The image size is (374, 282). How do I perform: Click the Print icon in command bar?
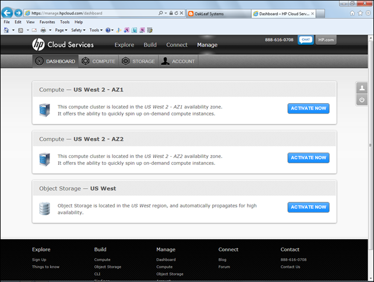coord(44,30)
